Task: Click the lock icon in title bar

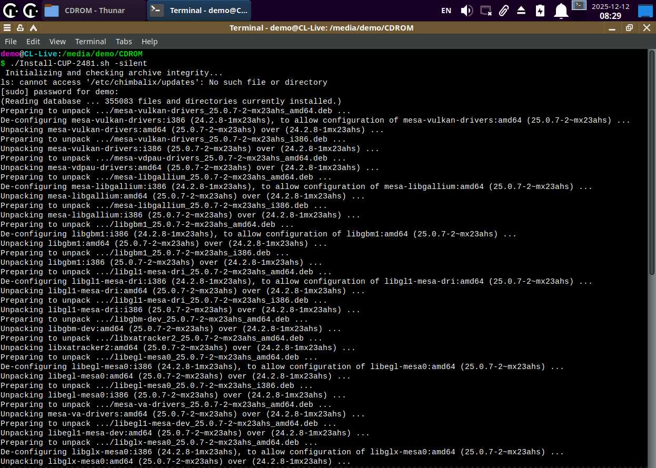Action: coord(20,28)
